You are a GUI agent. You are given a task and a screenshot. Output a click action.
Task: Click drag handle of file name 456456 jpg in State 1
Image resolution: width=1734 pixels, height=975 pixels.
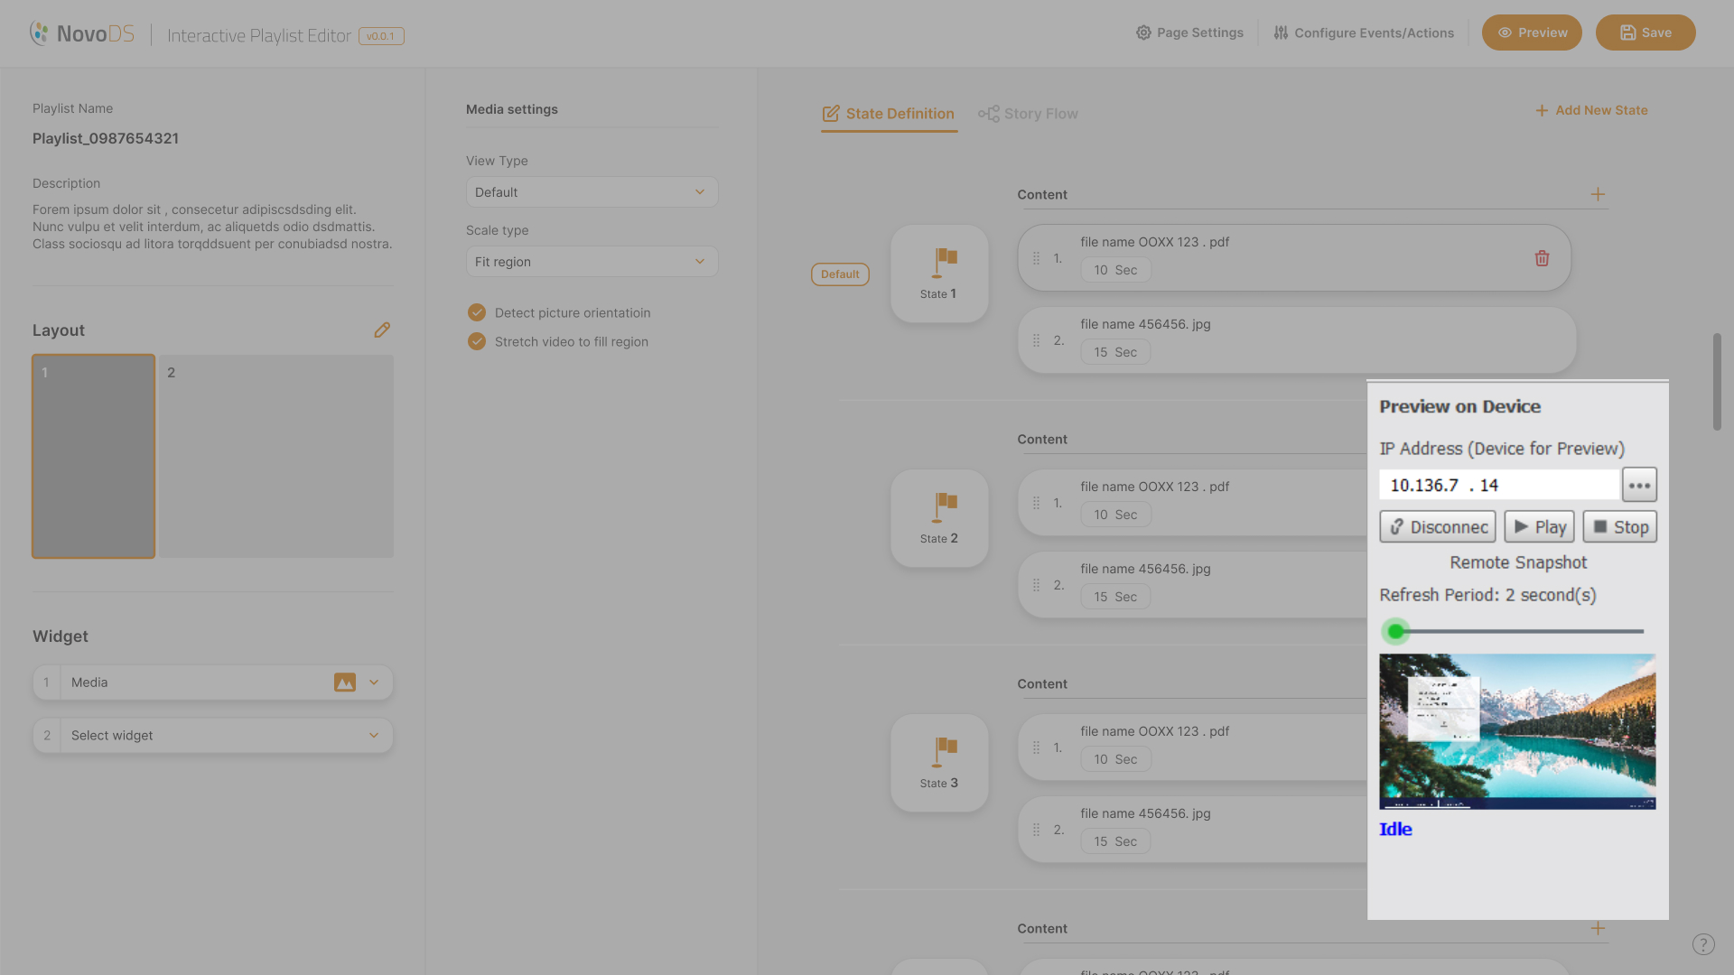(x=1036, y=340)
